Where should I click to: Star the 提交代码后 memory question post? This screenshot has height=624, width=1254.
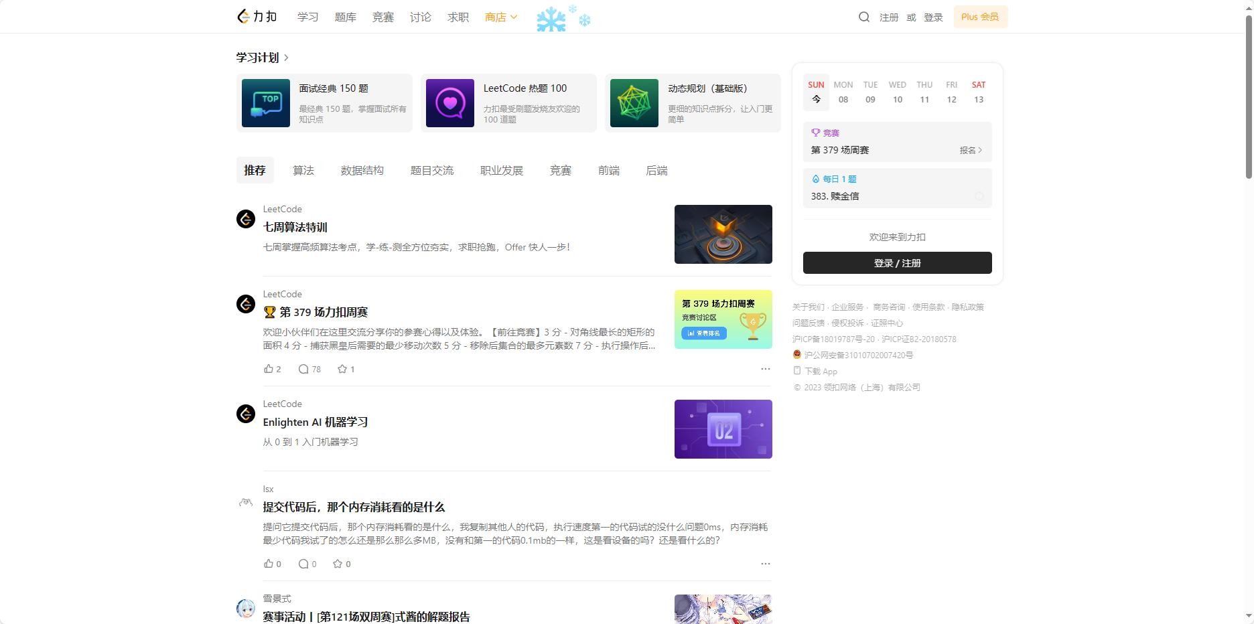338,564
